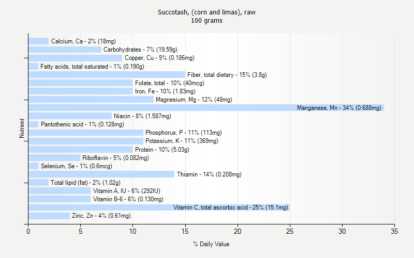Click the x-axis tick label '10'
This screenshot has height=258, width=414.
click(x=132, y=231)
